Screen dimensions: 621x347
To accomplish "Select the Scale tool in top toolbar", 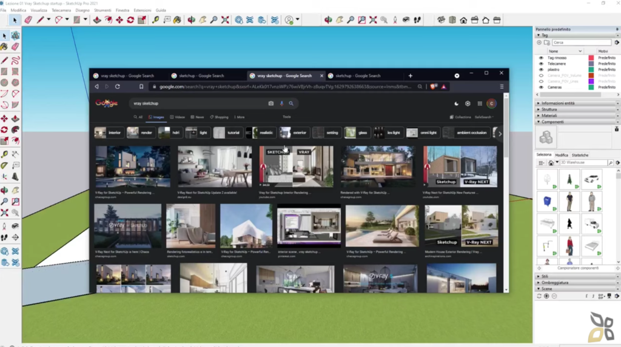I will pyautogui.click(x=141, y=20).
